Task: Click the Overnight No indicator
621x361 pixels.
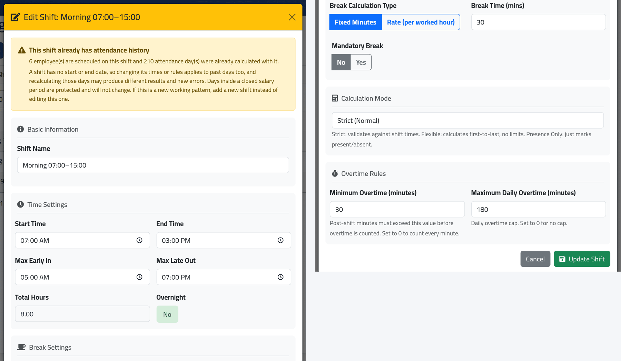Action: coord(167,314)
